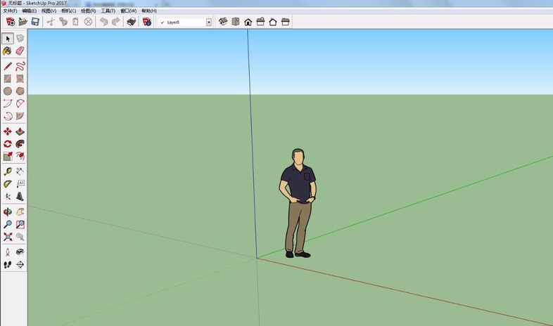Open the 相机(C) menu
Screen dimensions: 553x326
click(69, 11)
